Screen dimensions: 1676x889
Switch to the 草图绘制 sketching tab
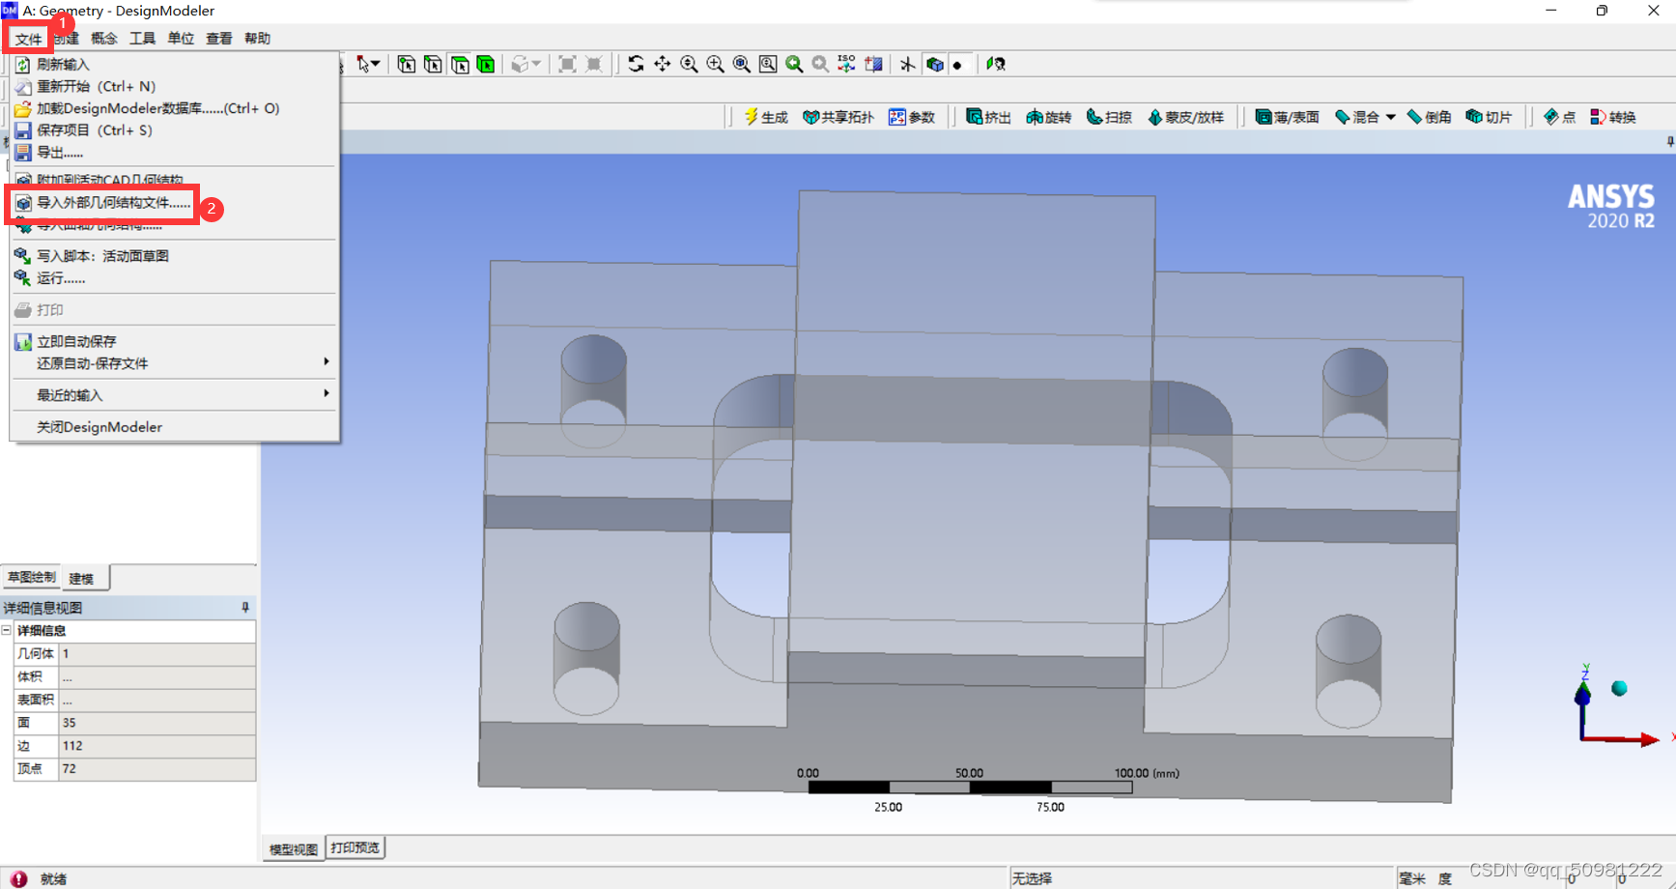31,578
